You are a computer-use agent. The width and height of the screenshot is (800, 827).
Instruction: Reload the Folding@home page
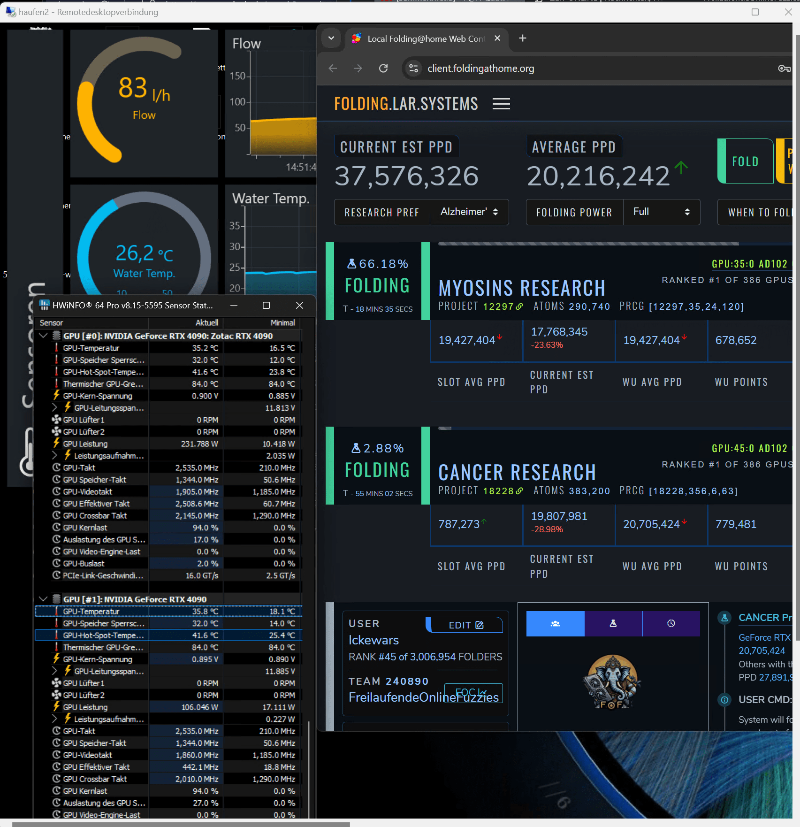click(383, 69)
